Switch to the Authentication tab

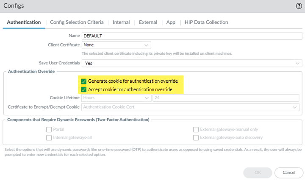tap(24, 22)
